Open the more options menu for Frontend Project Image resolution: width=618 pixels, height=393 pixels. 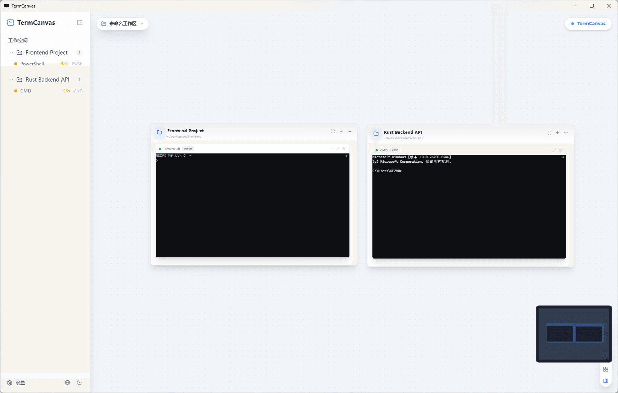[349, 131]
